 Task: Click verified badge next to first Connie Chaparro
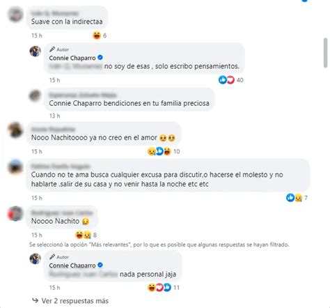pyautogui.click(x=100, y=57)
